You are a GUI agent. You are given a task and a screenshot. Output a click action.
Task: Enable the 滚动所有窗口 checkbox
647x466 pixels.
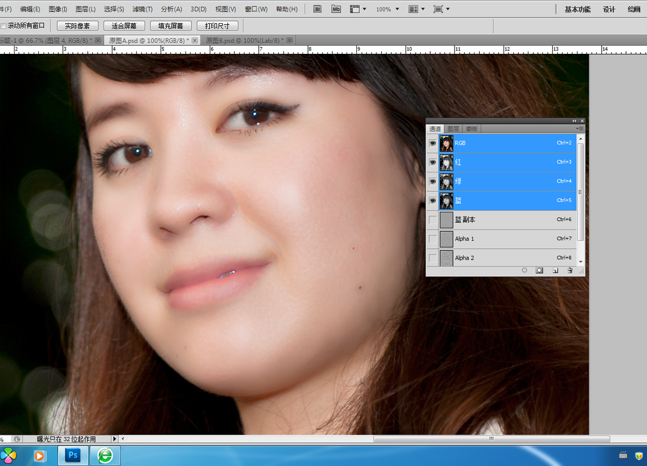(3, 26)
